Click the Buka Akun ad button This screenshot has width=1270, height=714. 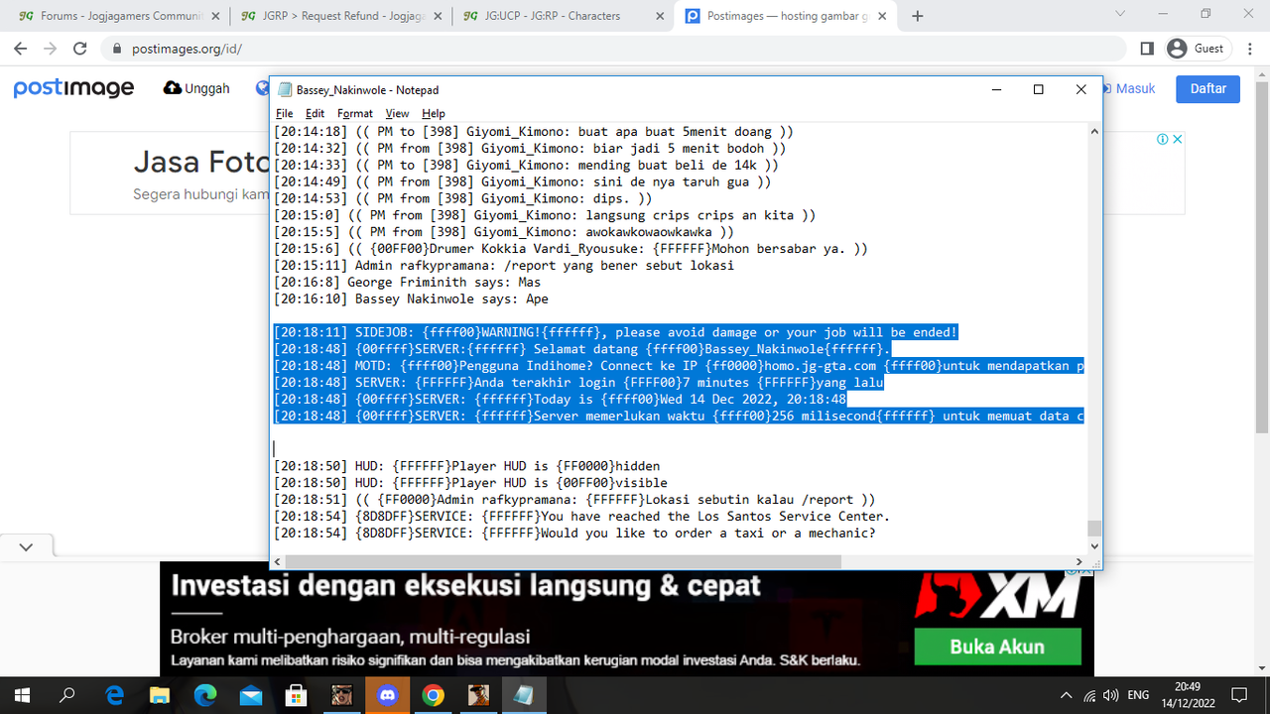(997, 647)
